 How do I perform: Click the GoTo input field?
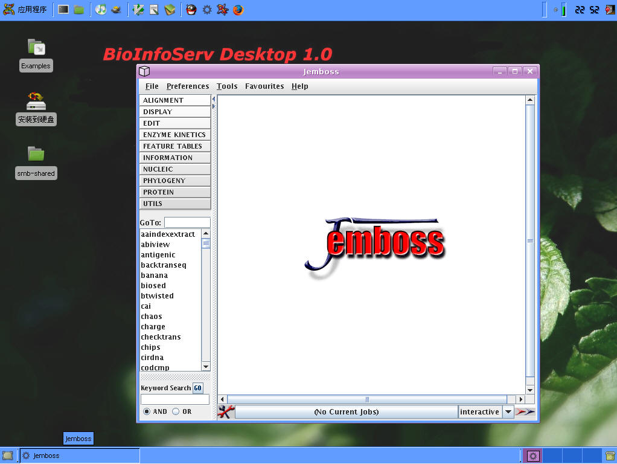pos(187,222)
